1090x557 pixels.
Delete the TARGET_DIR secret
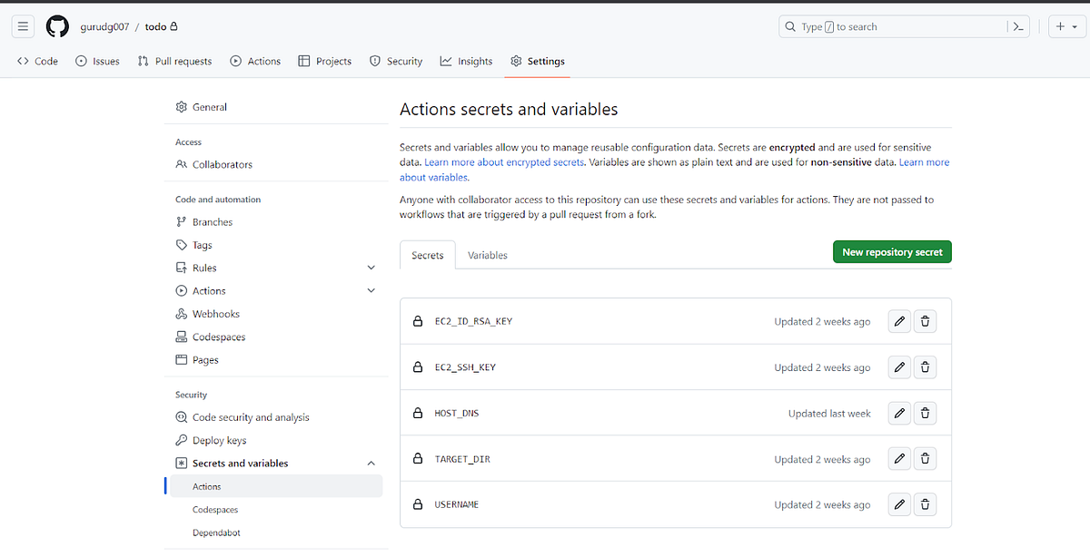coord(925,457)
